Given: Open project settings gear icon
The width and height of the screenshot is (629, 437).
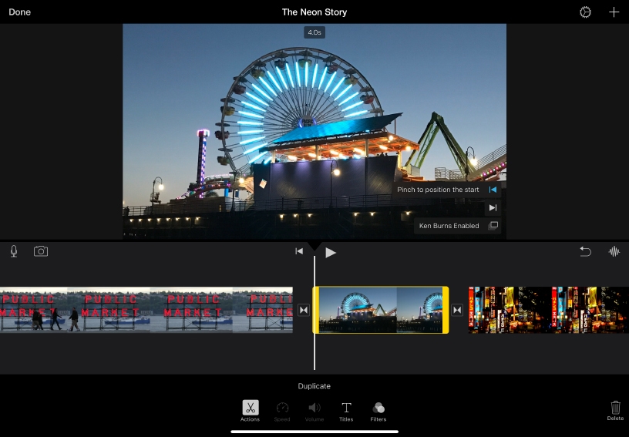Looking at the screenshot, I should (x=585, y=12).
